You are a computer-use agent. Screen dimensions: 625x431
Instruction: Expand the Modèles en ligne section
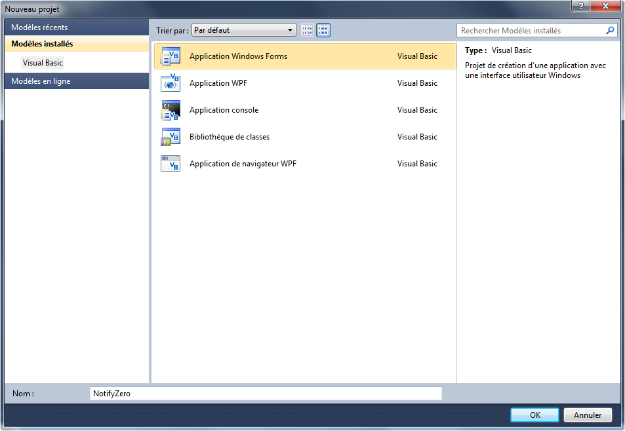76,81
